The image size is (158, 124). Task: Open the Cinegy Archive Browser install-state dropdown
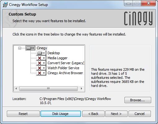click(x=41, y=73)
